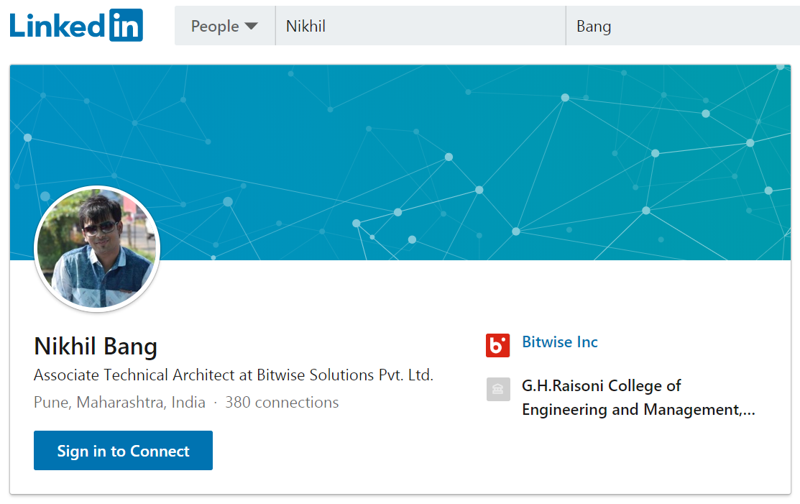Viewport: 800px width, 504px height.
Task: Click the G.H.Raisoni College school building icon
Action: tap(498, 390)
